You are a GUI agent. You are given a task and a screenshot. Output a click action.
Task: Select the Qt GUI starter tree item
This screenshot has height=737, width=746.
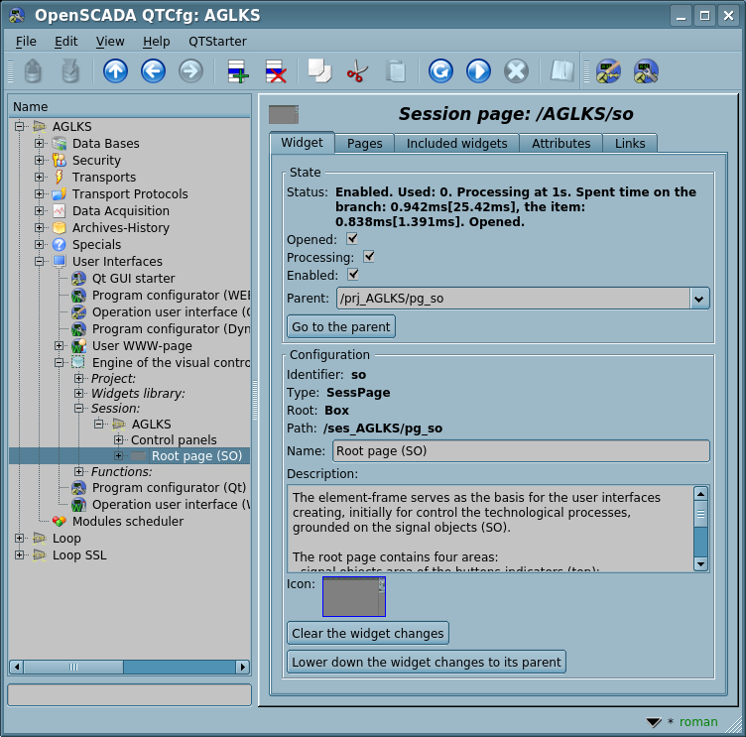click(x=133, y=279)
